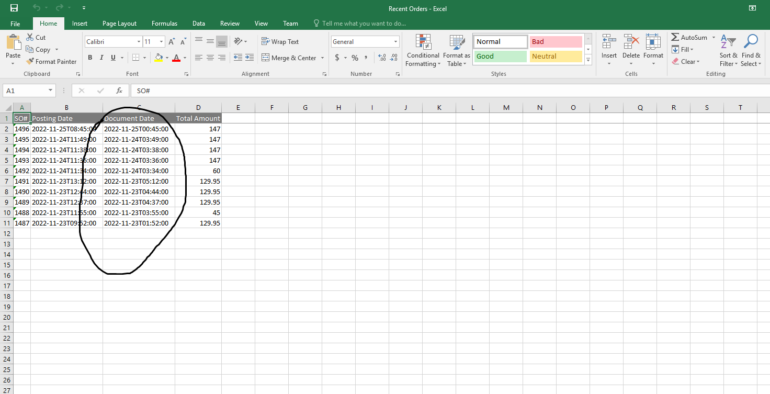Open the font name Calibri dropdown
Image resolution: width=770 pixels, height=394 pixels.
(x=139, y=42)
